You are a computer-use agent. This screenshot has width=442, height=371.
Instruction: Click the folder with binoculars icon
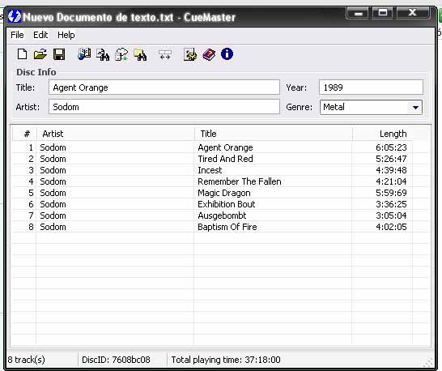click(140, 54)
